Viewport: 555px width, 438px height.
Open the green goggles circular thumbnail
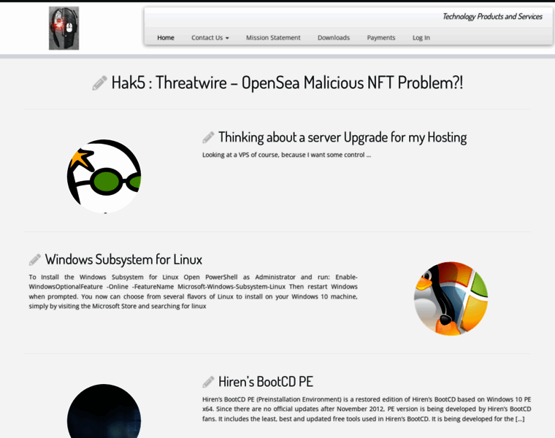pos(104,176)
